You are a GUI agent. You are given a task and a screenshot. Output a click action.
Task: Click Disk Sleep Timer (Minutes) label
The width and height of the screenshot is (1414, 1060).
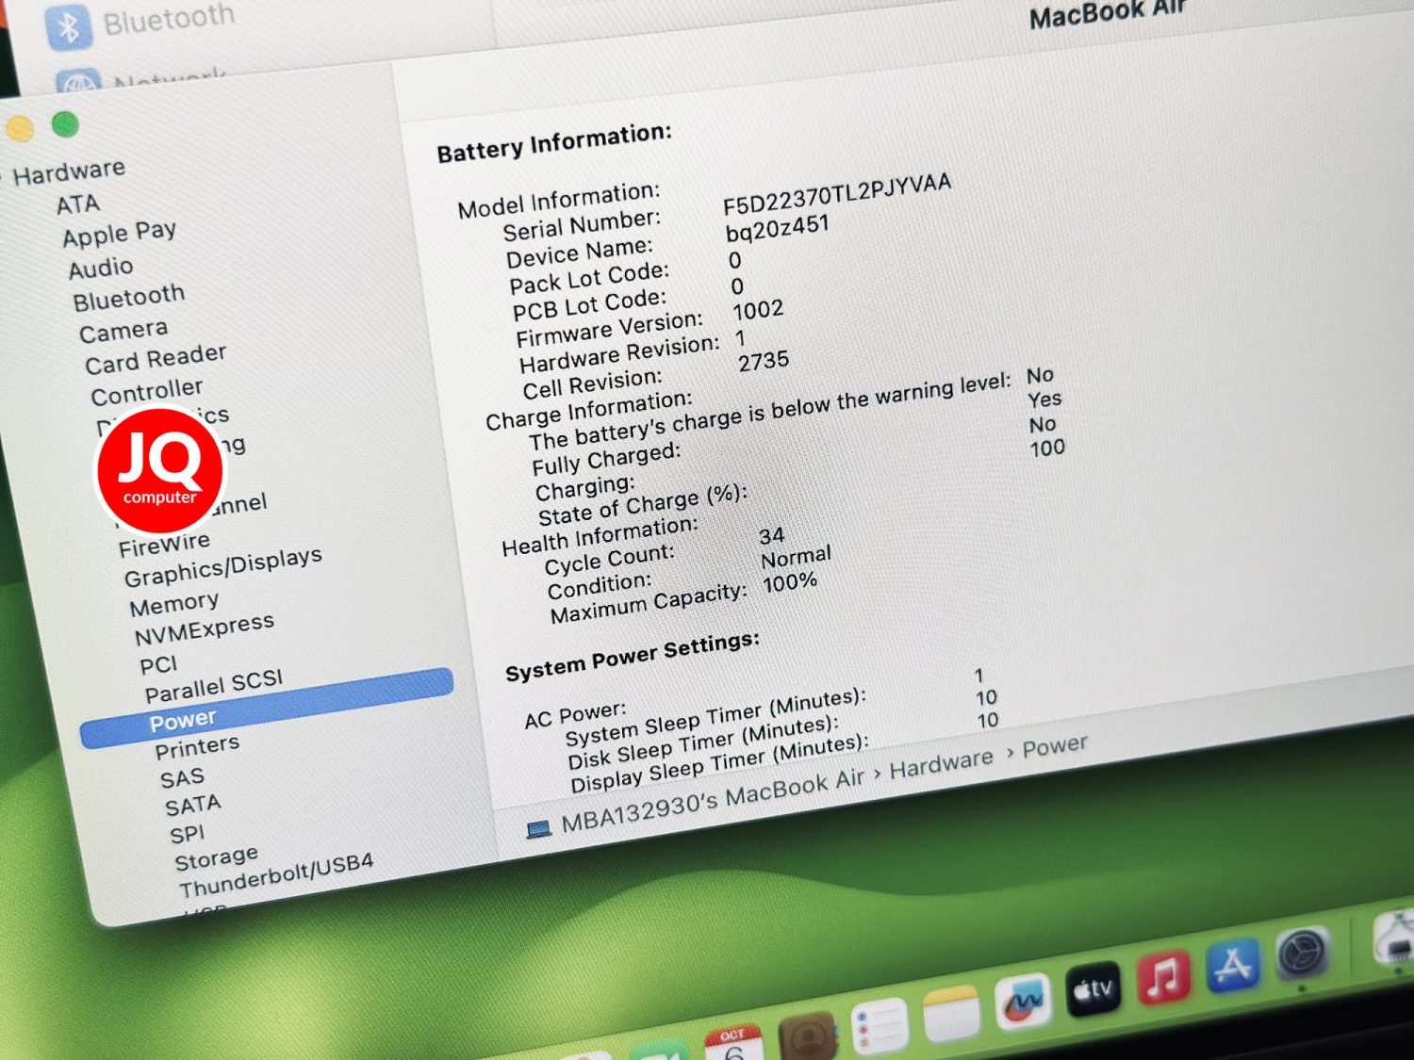[x=703, y=742]
